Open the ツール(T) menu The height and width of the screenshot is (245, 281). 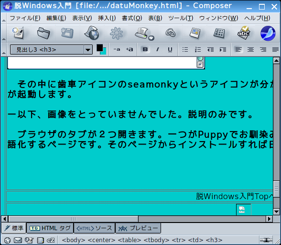181,18
